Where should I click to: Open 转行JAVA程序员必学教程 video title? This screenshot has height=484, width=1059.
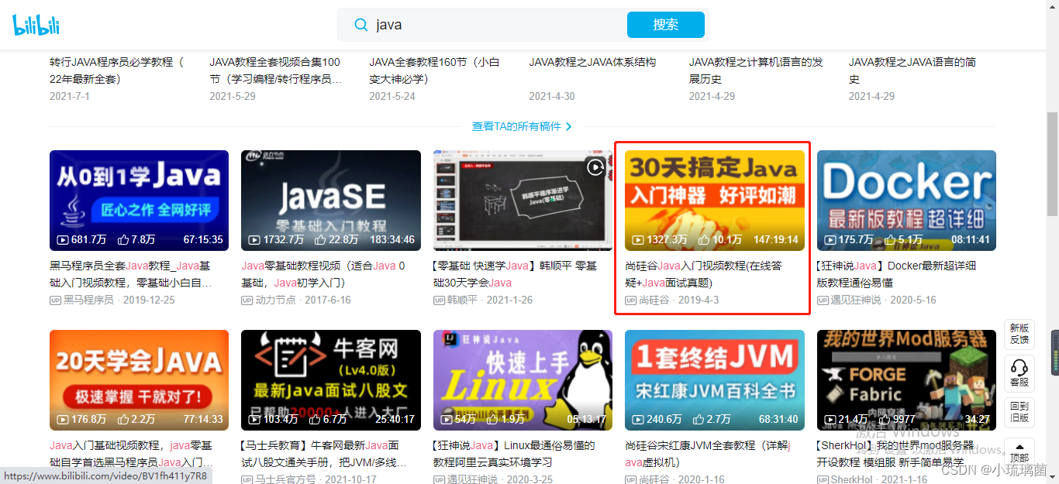117,70
